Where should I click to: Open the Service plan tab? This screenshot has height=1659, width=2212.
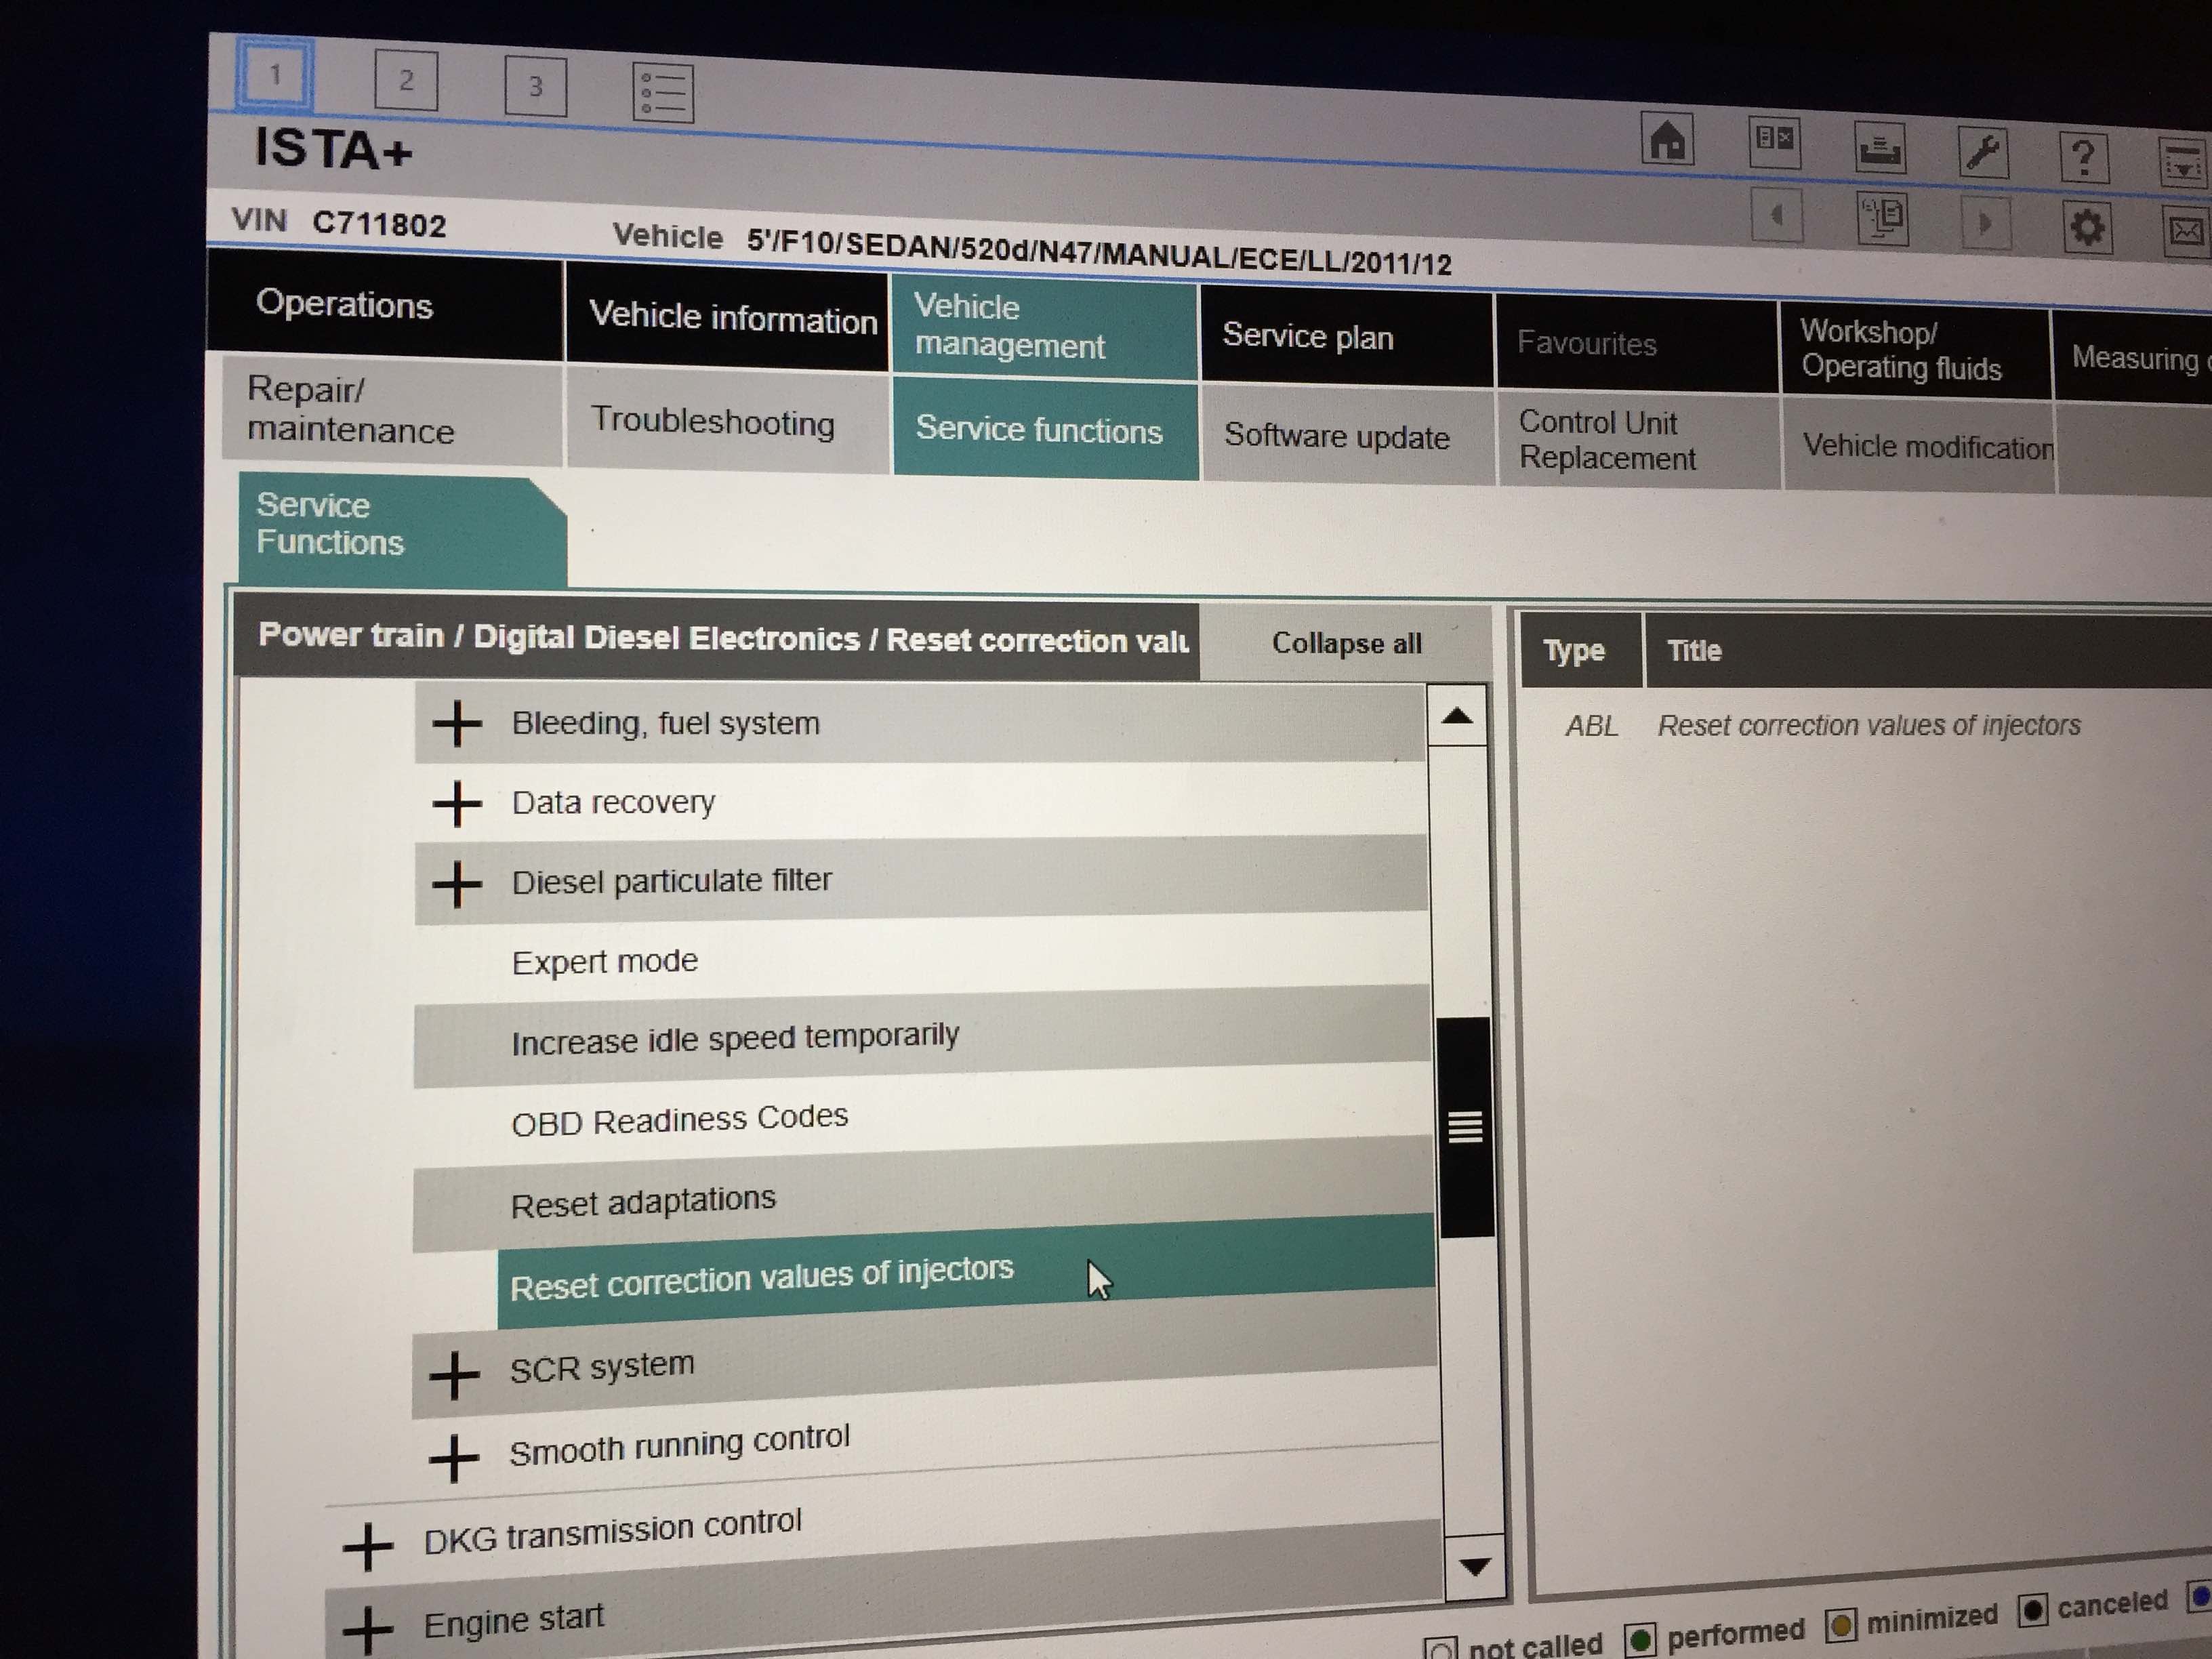[x=1346, y=337]
